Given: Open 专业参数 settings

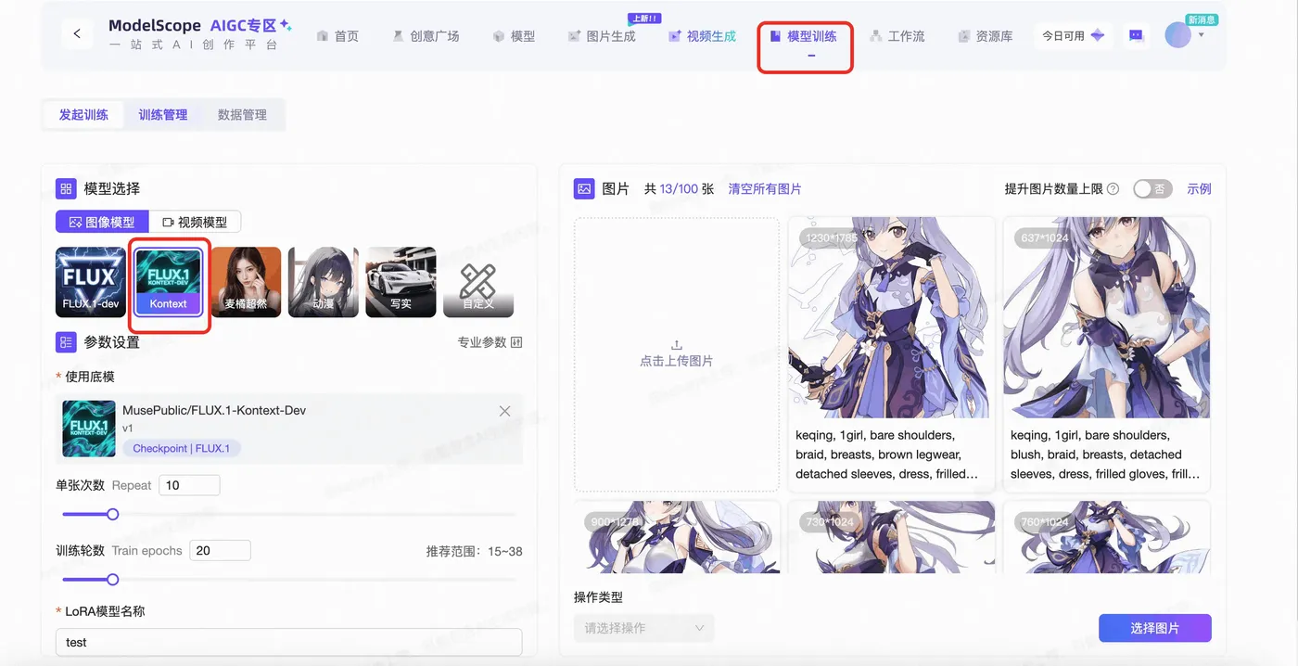Looking at the screenshot, I should tap(490, 342).
